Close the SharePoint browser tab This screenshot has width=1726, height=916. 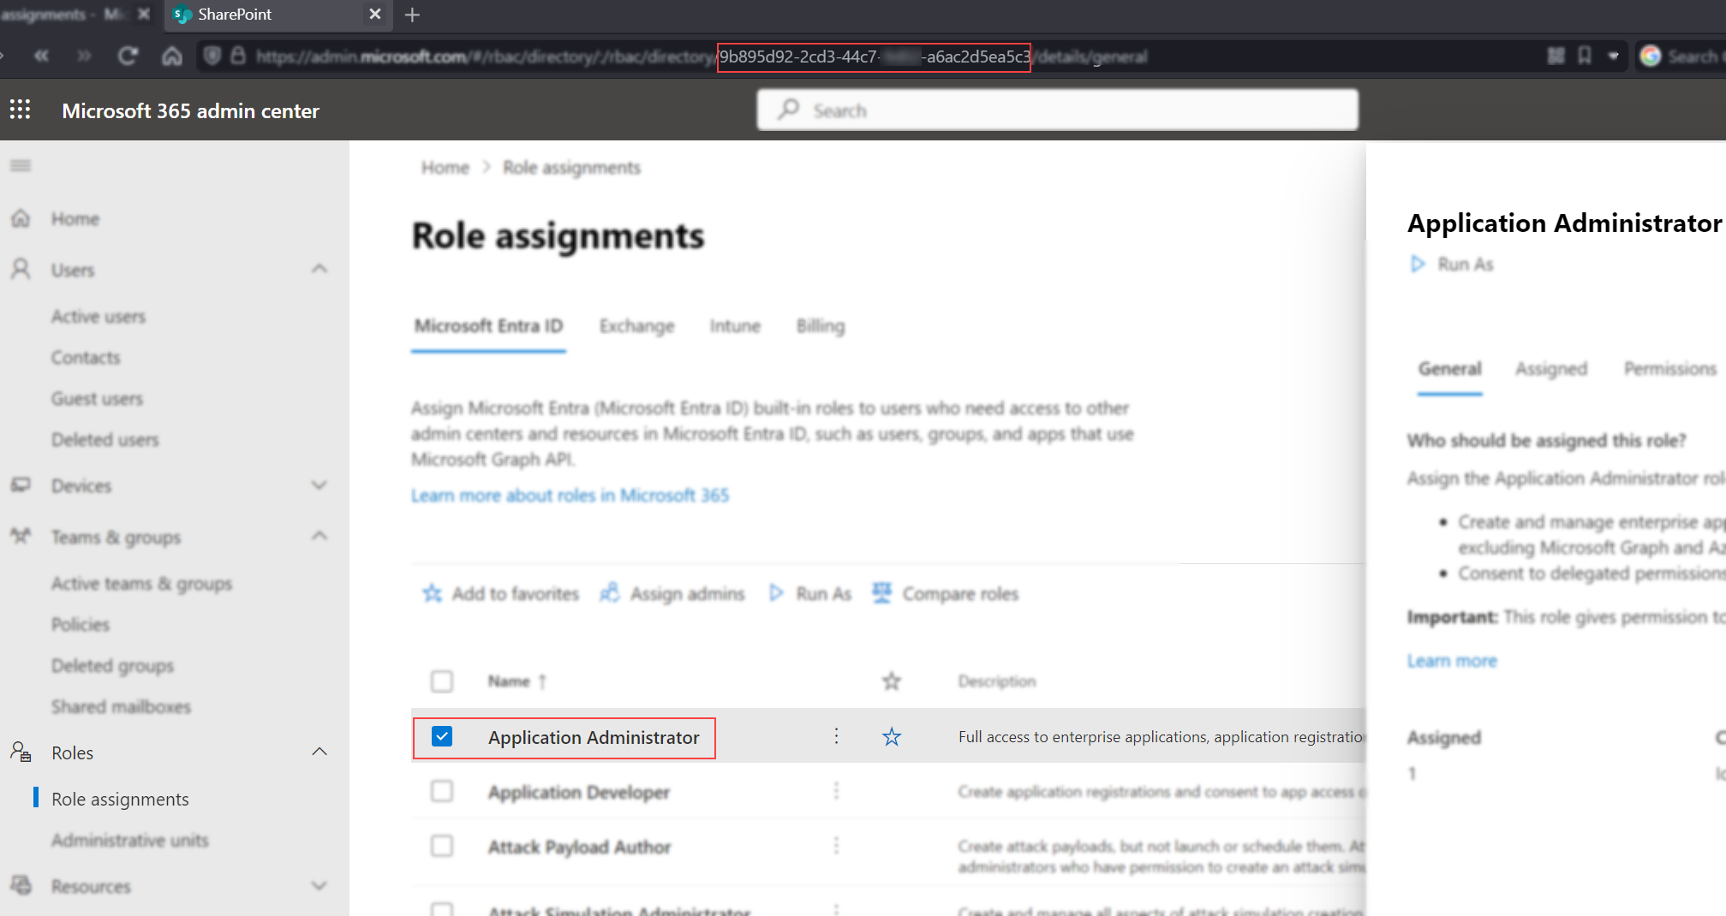pyautogui.click(x=374, y=15)
